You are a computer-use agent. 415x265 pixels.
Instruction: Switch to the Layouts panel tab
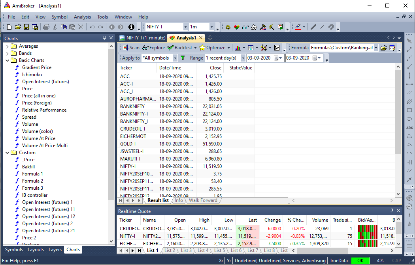(36, 250)
